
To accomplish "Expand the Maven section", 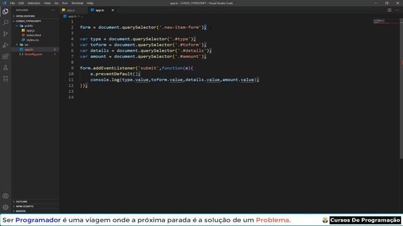I will point(21,211).
